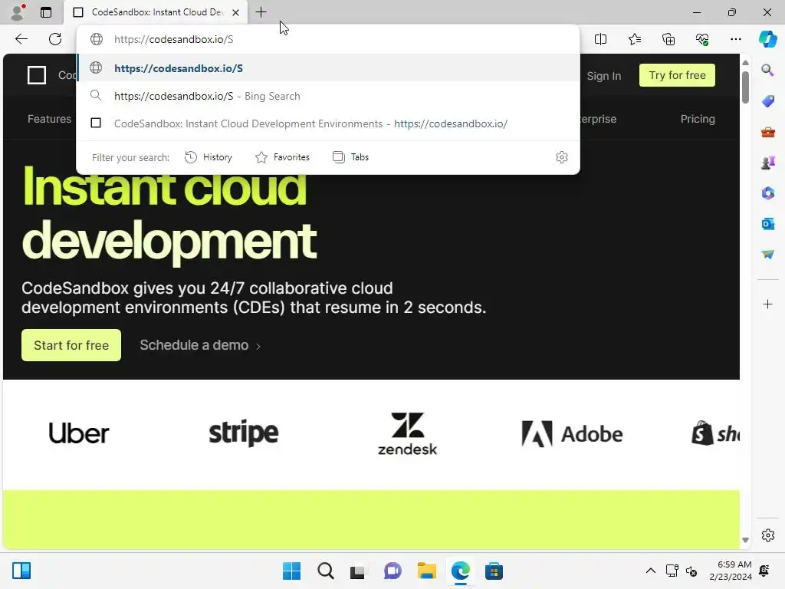Click scrollbar down arrow
The width and height of the screenshot is (785, 589).
[x=745, y=540]
